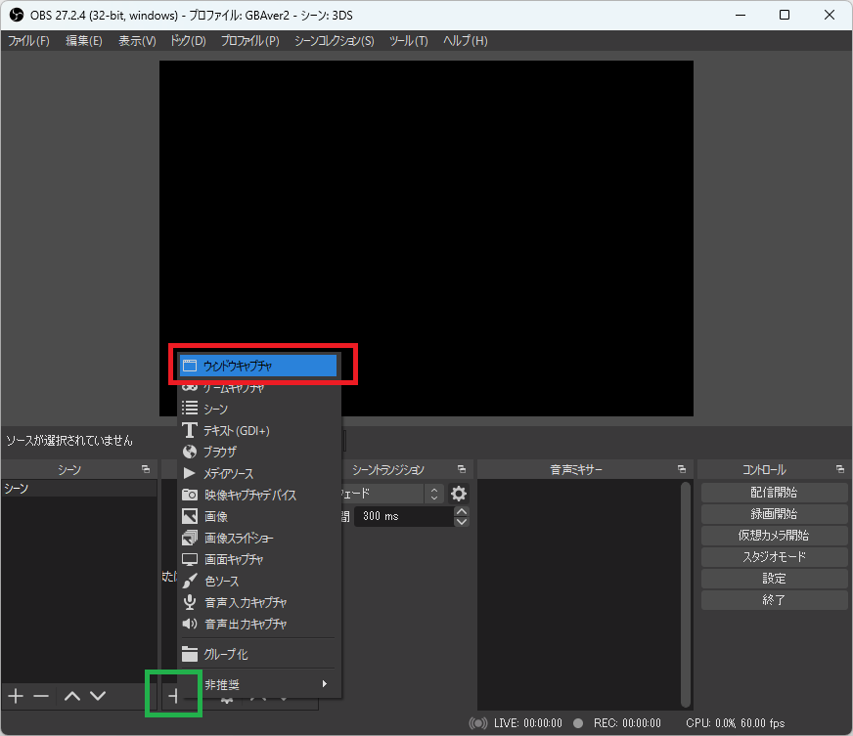Click the image picture icon next to 画像

(190, 516)
